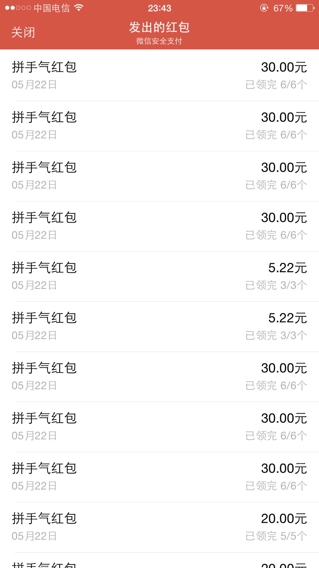The height and width of the screenshot is (568, 319).
Task: Open the fifth 30.00元 red packet entry
Action: point(159,376)
